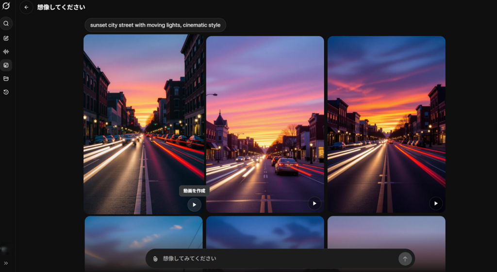Screen dimensions: 497x272
Task: Select the highlighted Imagine icon in sidebar
Action: click(6, 65)
